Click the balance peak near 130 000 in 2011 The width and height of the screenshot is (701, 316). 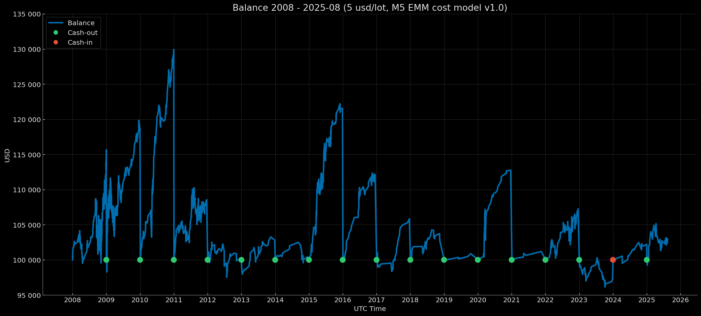[174, 50]
